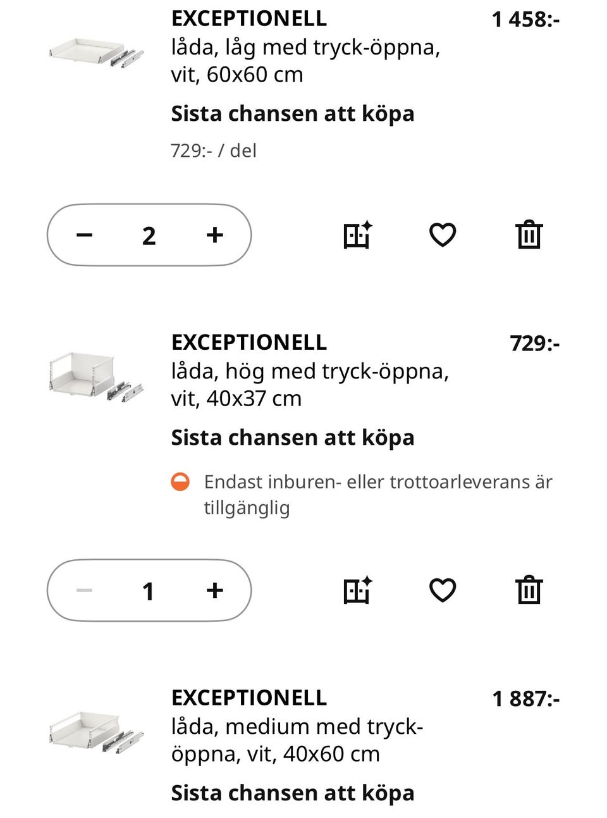Edit quantity field showing 2
Viewport: 607px width, 818px height.
[149, 235]
